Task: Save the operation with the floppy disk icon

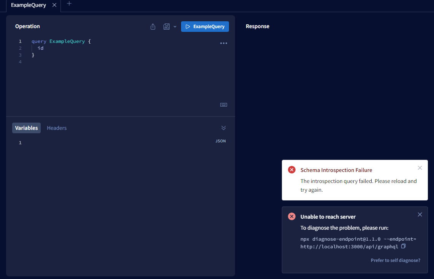Action: (166, 27)
